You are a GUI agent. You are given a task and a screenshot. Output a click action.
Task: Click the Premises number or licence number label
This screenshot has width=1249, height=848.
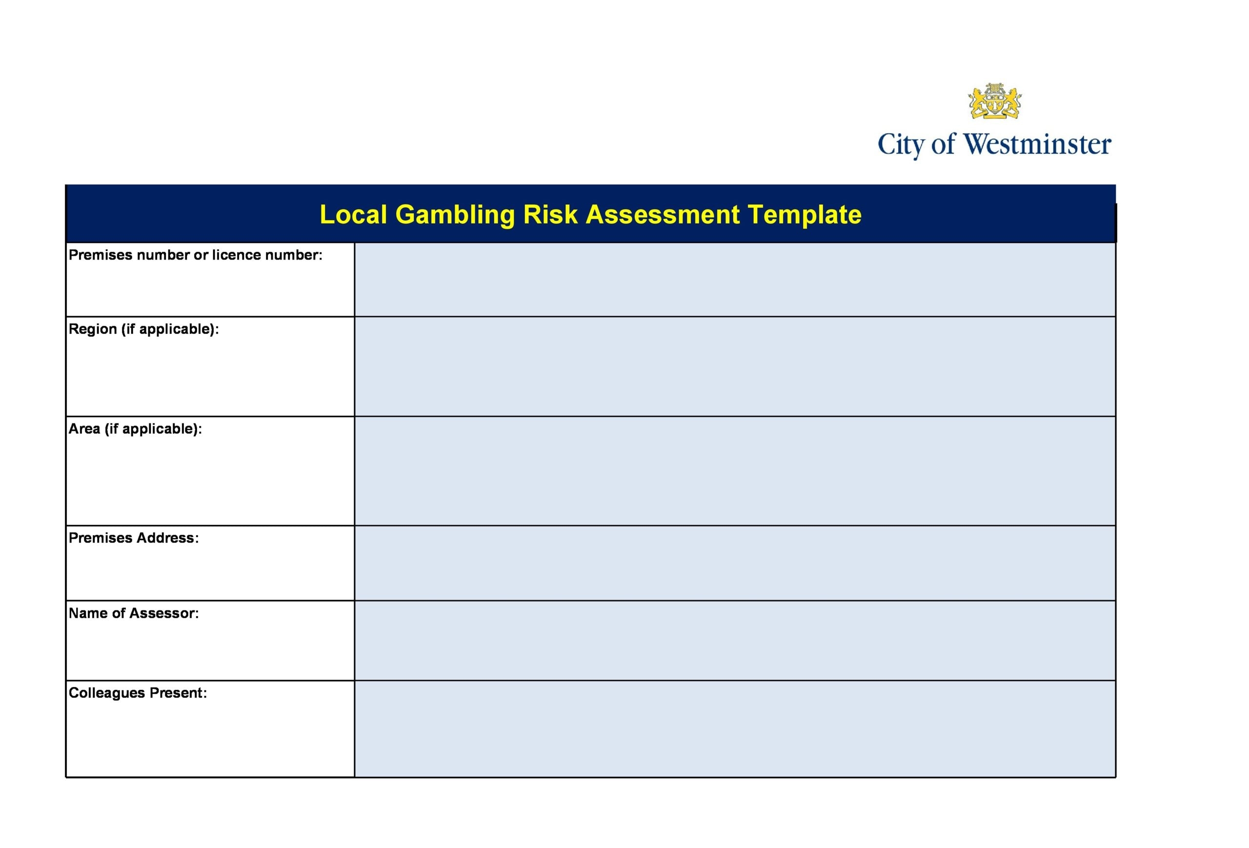196,255
